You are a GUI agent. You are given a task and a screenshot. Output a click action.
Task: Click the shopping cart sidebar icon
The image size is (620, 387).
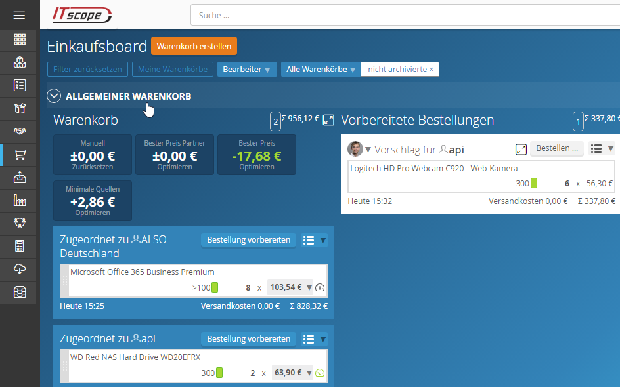(x=20, y=154)
